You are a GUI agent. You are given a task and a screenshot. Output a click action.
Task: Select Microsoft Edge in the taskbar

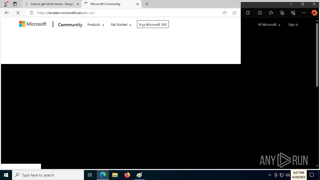tap(103, 175)
